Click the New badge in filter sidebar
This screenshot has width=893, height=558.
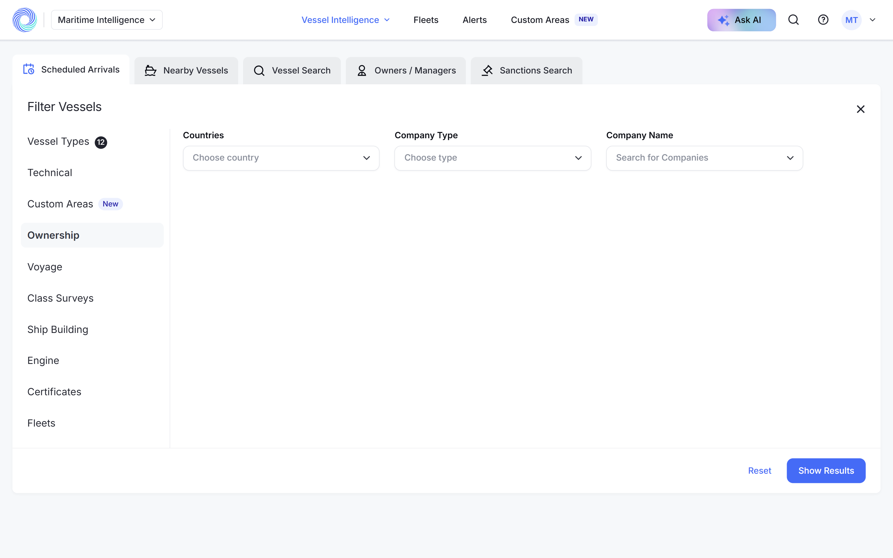point(110,204)
